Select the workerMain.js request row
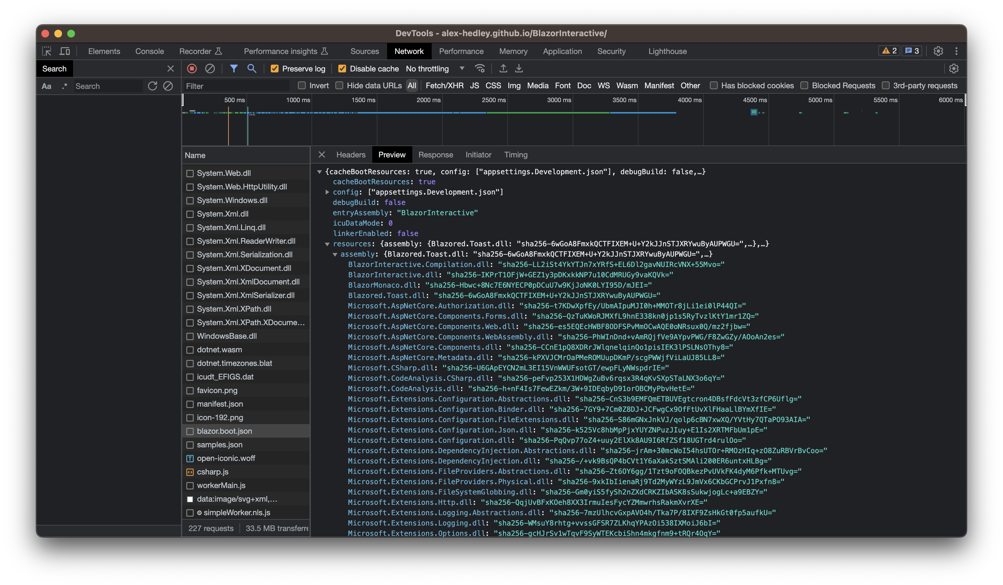The width and height of the screenshot is (1003, 585). [x=246, y=485]
